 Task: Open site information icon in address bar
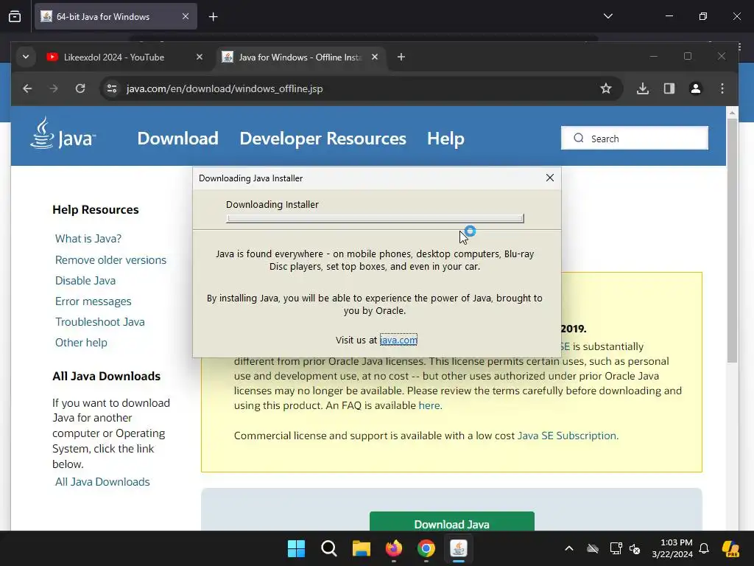tap(112, 88)
